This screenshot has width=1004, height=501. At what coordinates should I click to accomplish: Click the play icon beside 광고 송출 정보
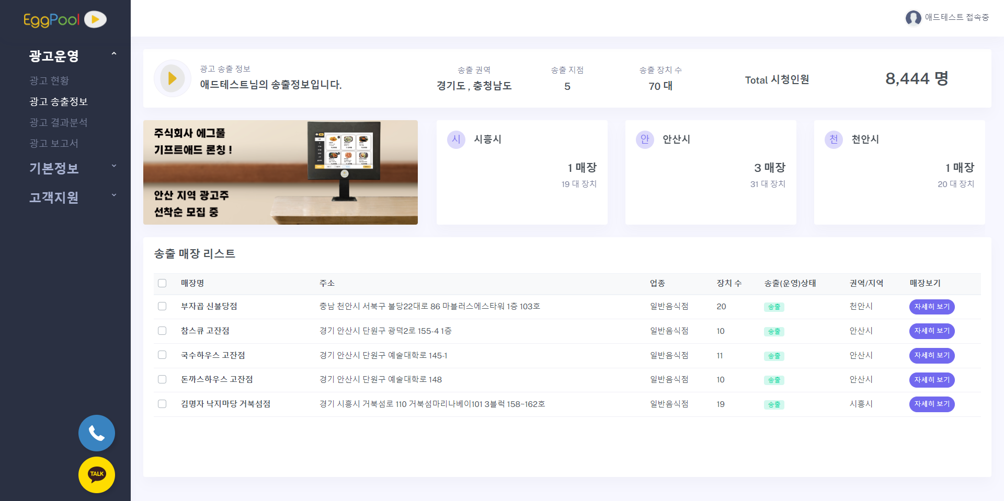[173, 78]
